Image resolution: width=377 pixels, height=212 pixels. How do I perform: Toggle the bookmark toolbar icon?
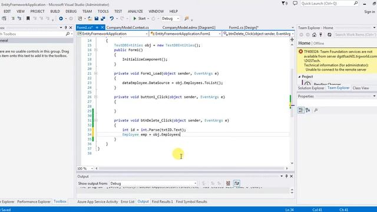[x=28, y=18]
